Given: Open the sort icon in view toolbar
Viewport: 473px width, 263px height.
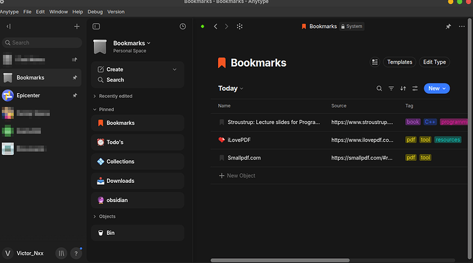Looking at the screenshot, I should [x=403, y=88].
